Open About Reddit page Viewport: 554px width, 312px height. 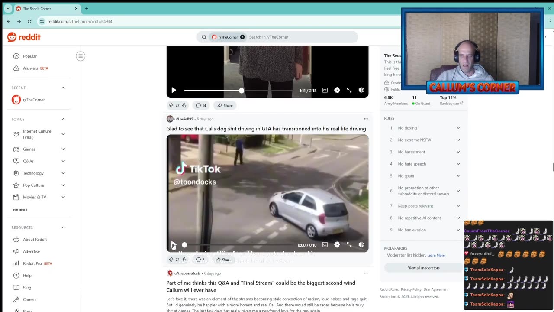(x=35, y=239)
